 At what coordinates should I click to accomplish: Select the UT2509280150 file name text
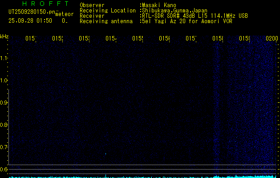[x=32, y=12]
